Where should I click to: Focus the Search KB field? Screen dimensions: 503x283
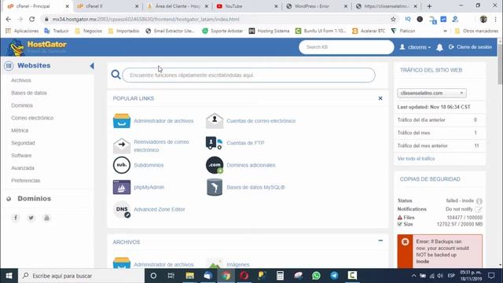click(x=347, y=47)
